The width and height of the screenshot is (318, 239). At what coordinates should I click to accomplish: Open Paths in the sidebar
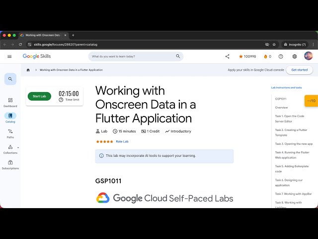point(10,134)
